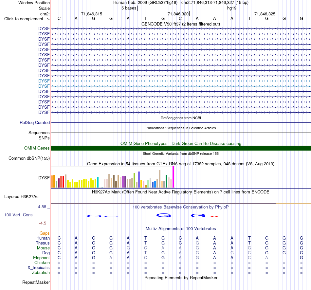Click the 'Sequences SNPs' track label

coord(39,135)
